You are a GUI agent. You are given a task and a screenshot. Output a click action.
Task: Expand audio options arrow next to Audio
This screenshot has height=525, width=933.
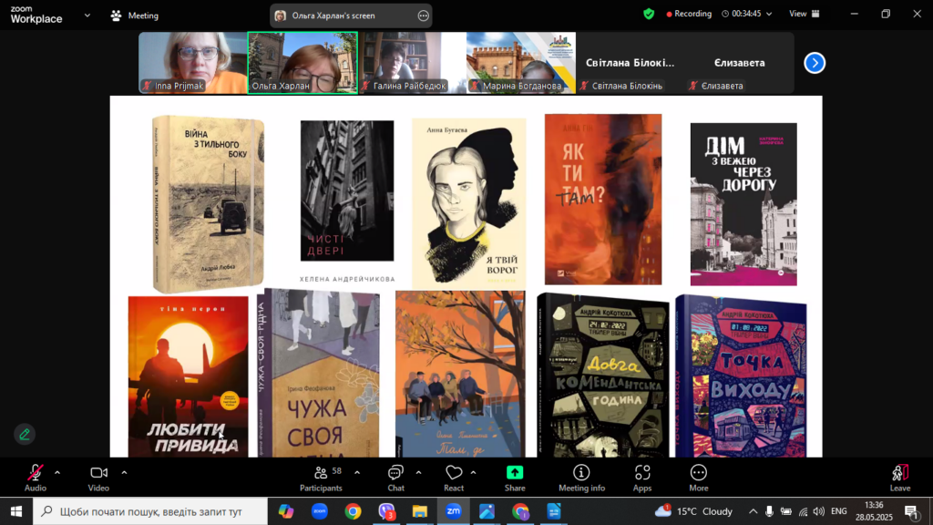click(57, 473)
